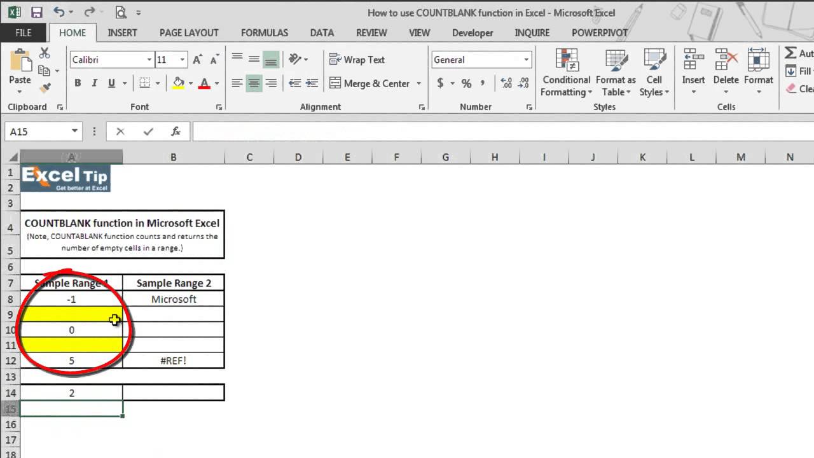Click in the formula bar input
Image resolution: width=814 pixels, height=458 pixels.
pyautogui.click(x=502, y=132)
